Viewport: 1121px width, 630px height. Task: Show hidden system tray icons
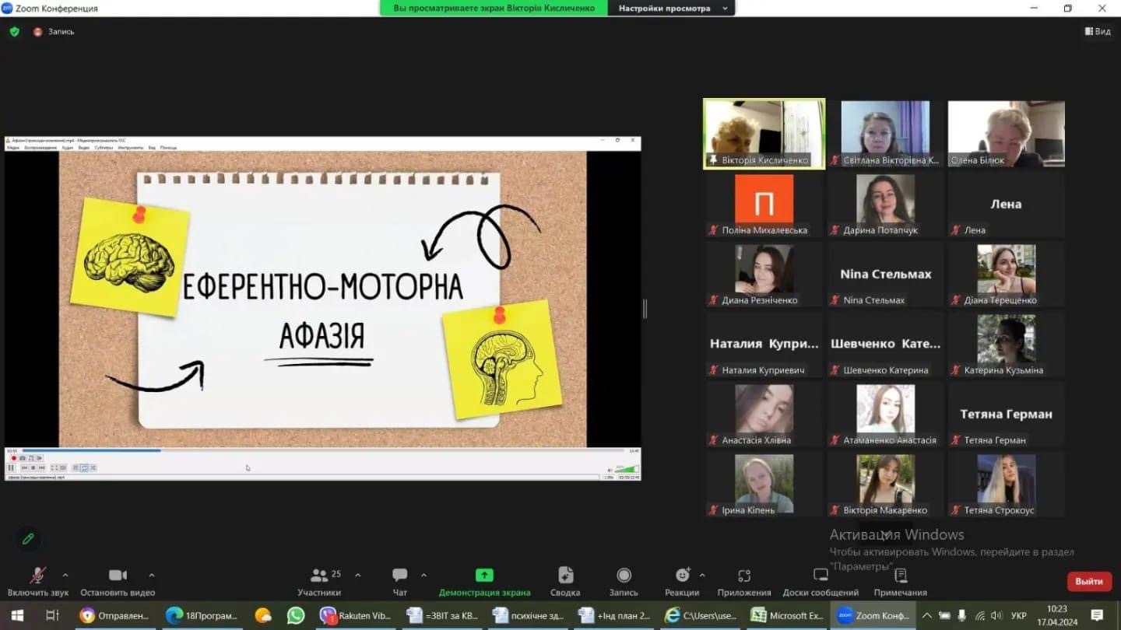929,615
